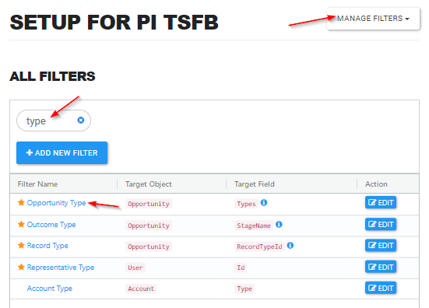Click the info icon beside RecordTypeId

pyautogui.click(x=290, y=246)
